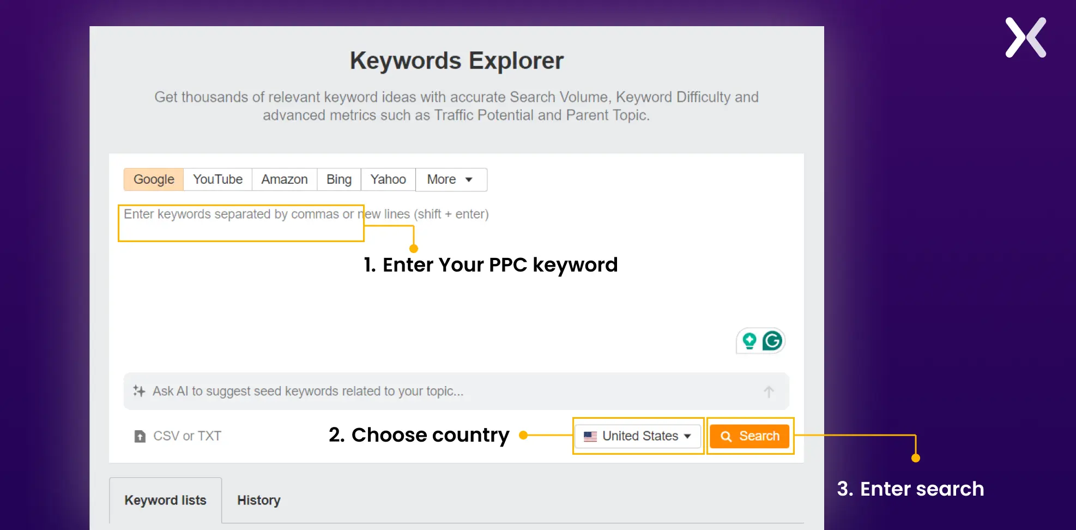Switch to the Bing search engine tab
Image resolution: width=1076 pixels, height=530 pixels.
click(x=339, y=179)
